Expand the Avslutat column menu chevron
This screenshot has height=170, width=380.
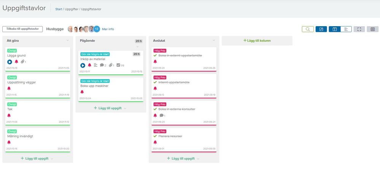click(x=214, y=40)
